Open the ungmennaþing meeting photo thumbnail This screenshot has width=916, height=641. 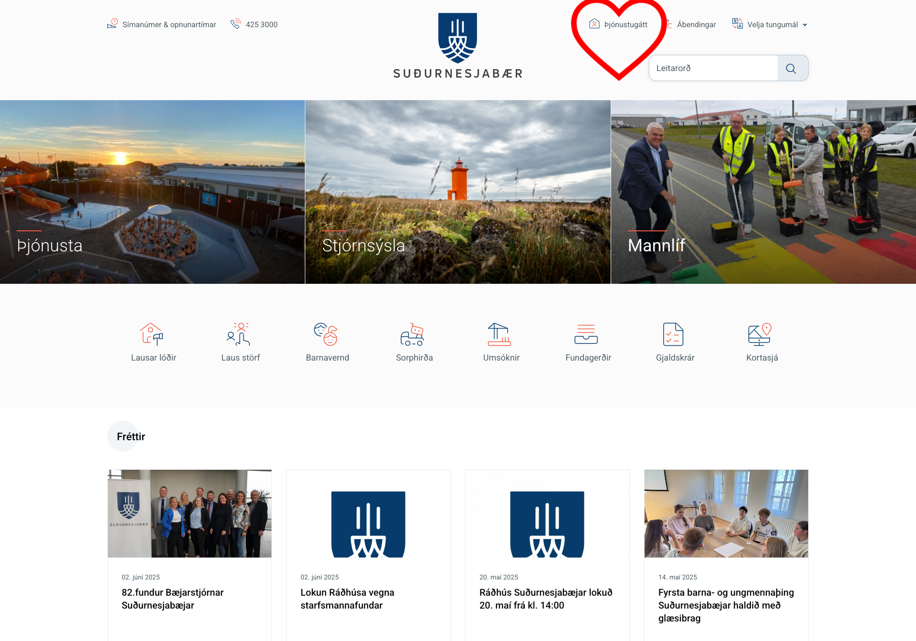click(726, 514)
